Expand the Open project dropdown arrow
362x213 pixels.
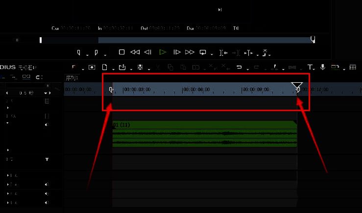click(x=129, y=68)
